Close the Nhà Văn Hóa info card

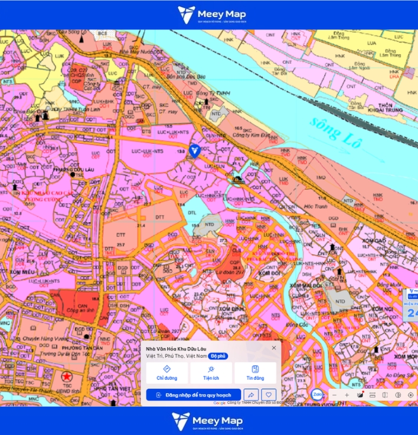[274, 348]
